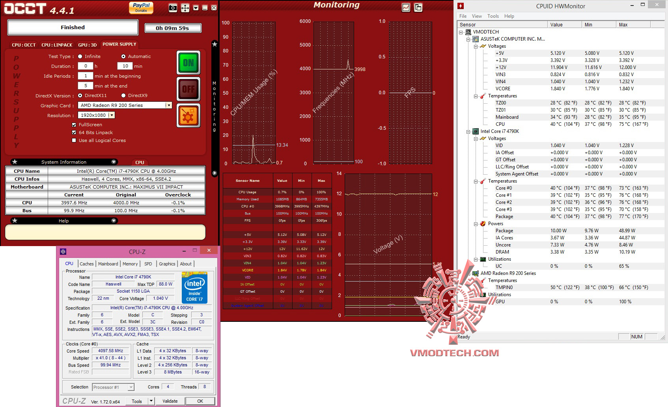Open the File menu in HWMonitor

(x=463, y=16)
